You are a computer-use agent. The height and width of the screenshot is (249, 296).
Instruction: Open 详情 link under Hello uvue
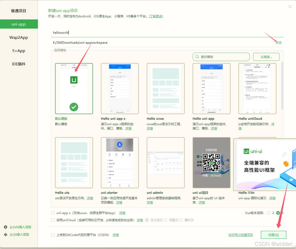pyautogui.click(x=150, y=128)
